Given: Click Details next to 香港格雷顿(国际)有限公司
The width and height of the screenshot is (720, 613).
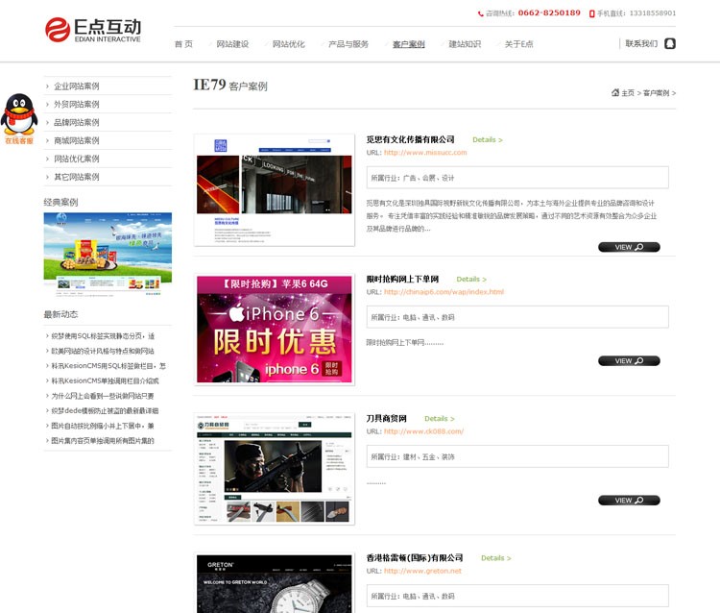Looking at the screenshot, I should point(496,558).
